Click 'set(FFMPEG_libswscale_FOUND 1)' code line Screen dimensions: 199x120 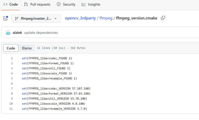47,73
